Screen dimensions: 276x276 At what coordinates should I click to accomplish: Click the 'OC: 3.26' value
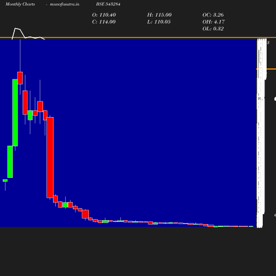tap(213, 15)
